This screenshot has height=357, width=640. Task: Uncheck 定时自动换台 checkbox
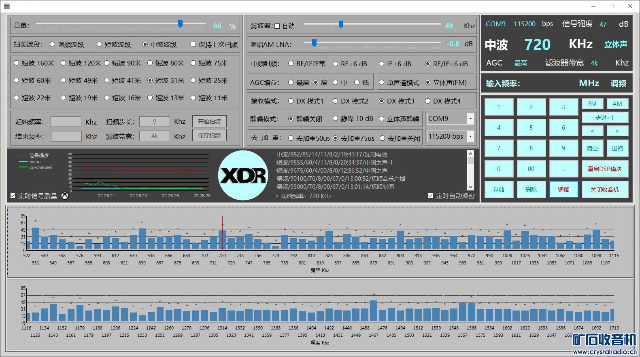coord(430,196)
